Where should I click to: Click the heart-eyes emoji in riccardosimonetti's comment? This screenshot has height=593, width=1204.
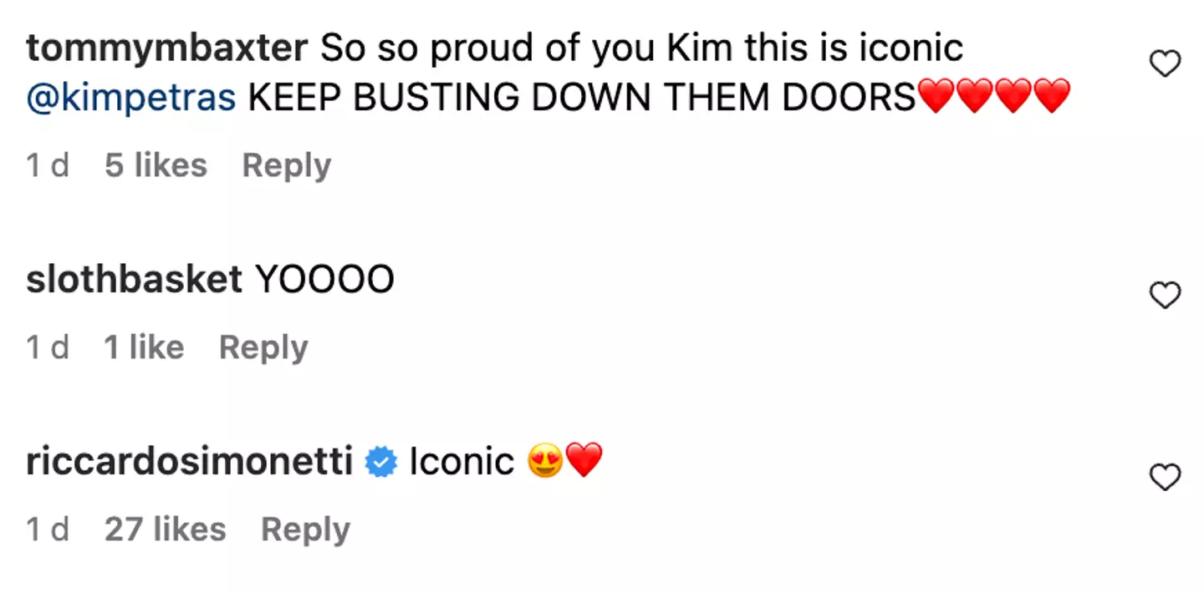point(544,462)
